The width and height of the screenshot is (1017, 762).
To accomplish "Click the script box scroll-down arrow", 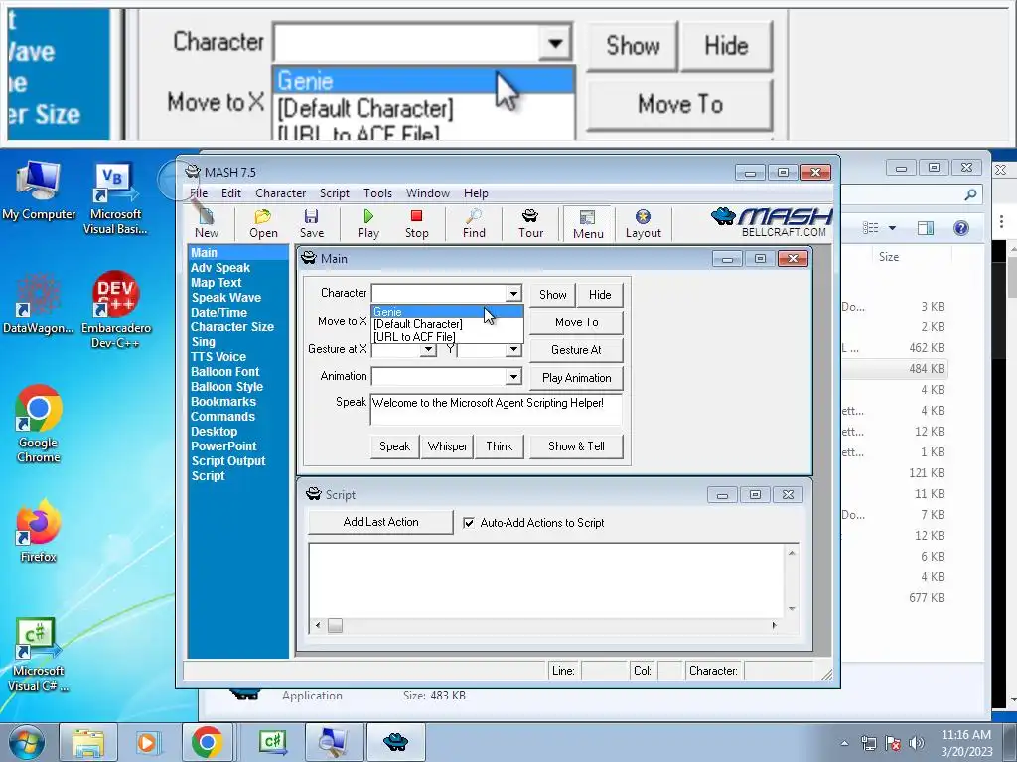I will (x=792, y=609).
